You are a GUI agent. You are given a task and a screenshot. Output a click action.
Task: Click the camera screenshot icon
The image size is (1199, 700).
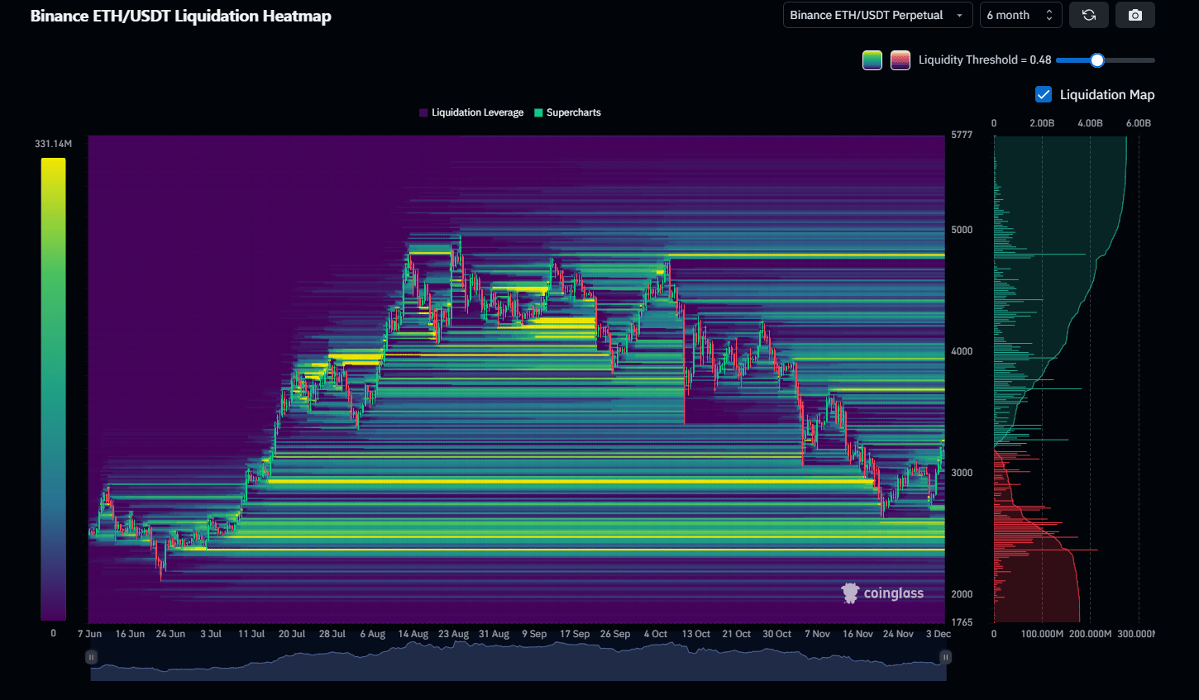1135,14
